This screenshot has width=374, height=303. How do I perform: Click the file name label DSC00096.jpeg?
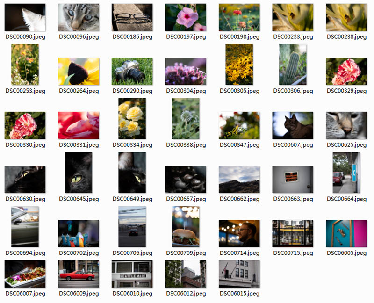tap(79, 36)
